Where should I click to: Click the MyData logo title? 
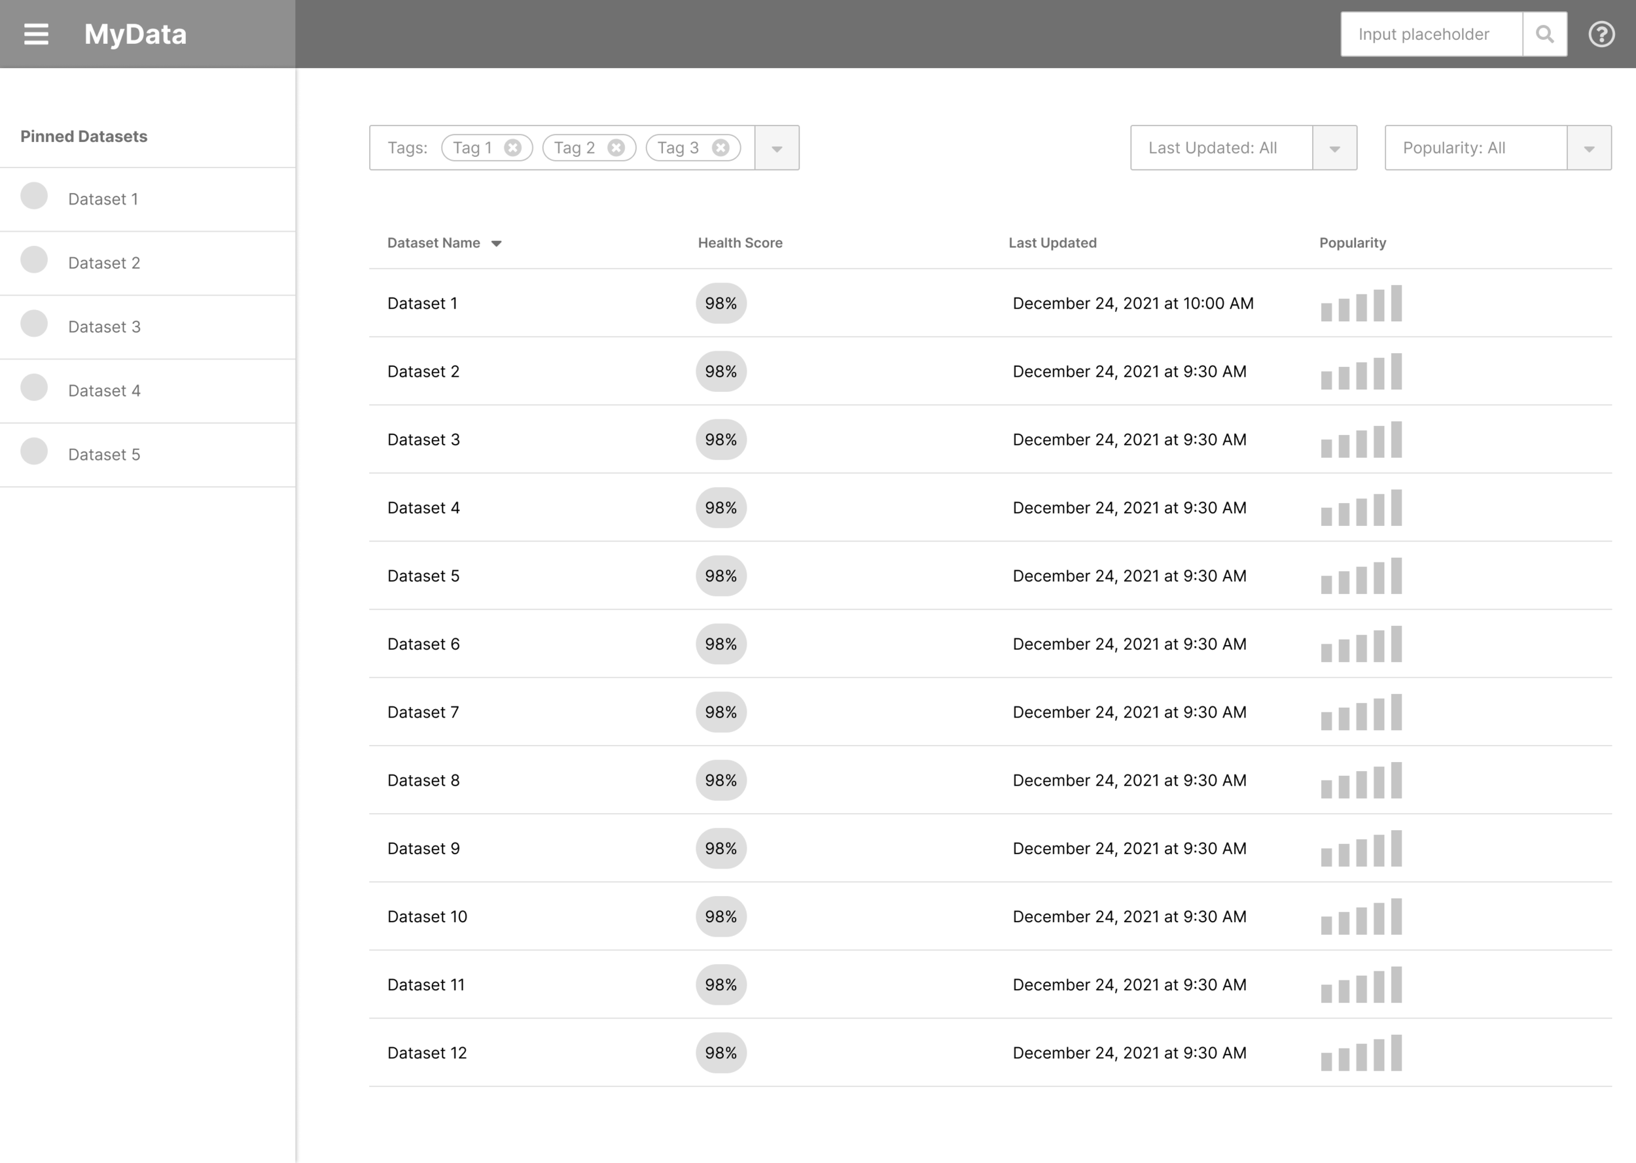pyautogui.click(x=135, y=35)
